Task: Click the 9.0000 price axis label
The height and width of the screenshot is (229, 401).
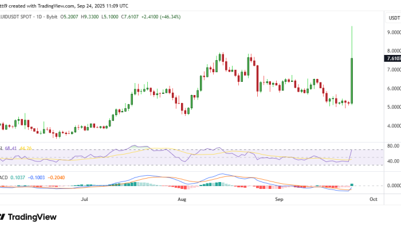Action: click(393, 33)
